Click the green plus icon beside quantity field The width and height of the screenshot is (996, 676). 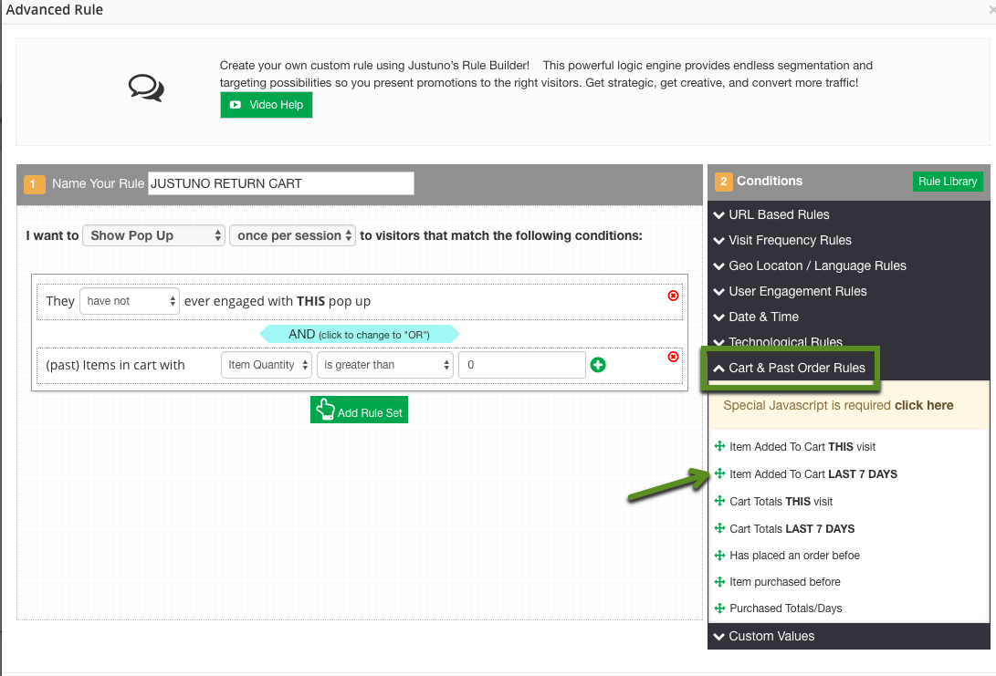tap(598, 365)
